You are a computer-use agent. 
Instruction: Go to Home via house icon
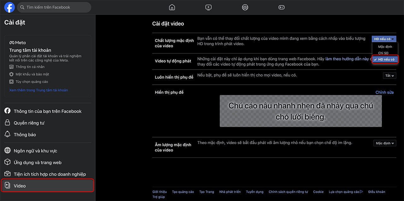tap(172, 7)
